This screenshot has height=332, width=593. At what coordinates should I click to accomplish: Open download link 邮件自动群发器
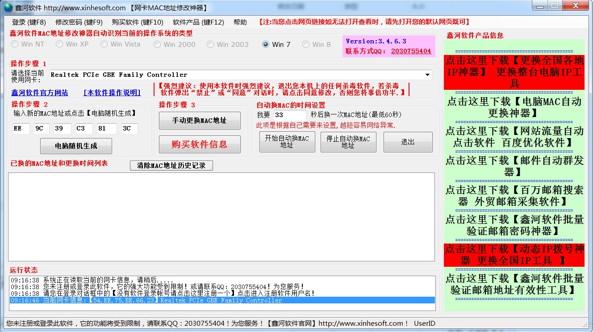click(514, 166)
